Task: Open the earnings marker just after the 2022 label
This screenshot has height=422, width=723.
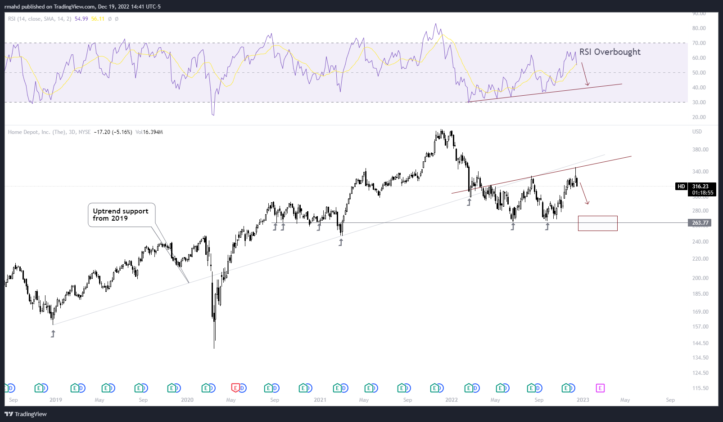Action: point(469,388)
